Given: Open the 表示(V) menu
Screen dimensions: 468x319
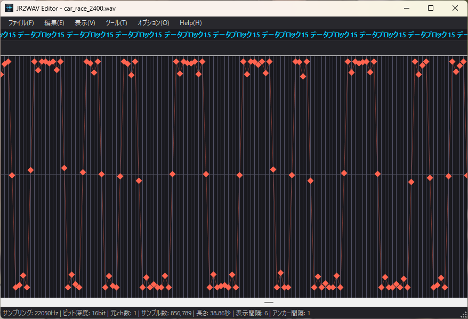Looking at the screenshot, I should click(x=85, y=23).
